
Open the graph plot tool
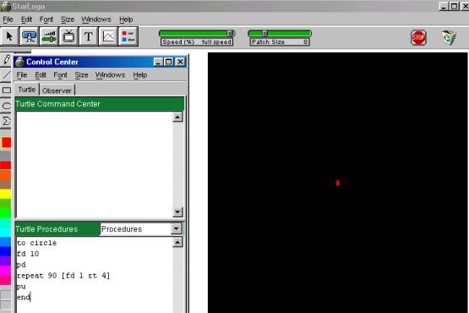click(x=108, y=36)
